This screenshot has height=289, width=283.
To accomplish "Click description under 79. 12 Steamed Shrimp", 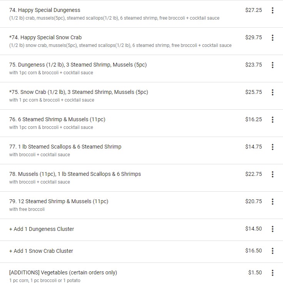I will point(27,209).
